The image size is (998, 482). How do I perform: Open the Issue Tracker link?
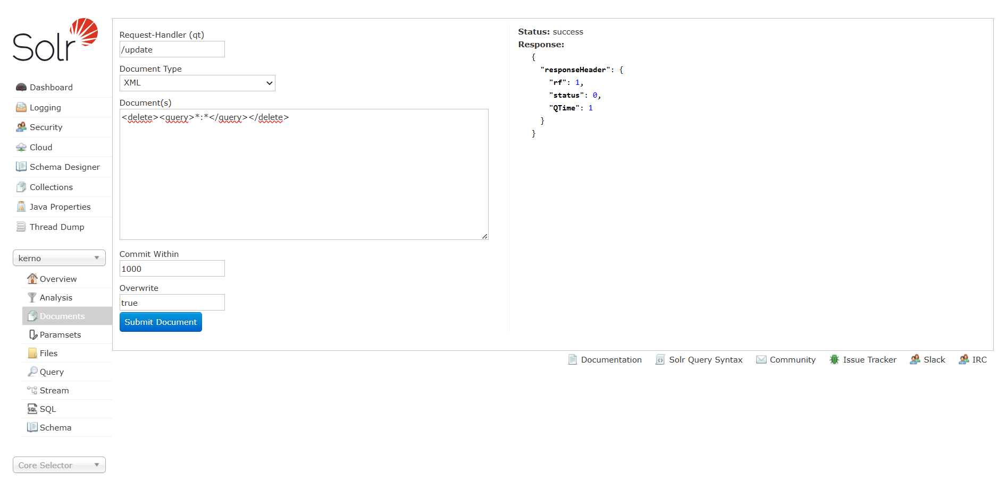[x=870, y=359]
